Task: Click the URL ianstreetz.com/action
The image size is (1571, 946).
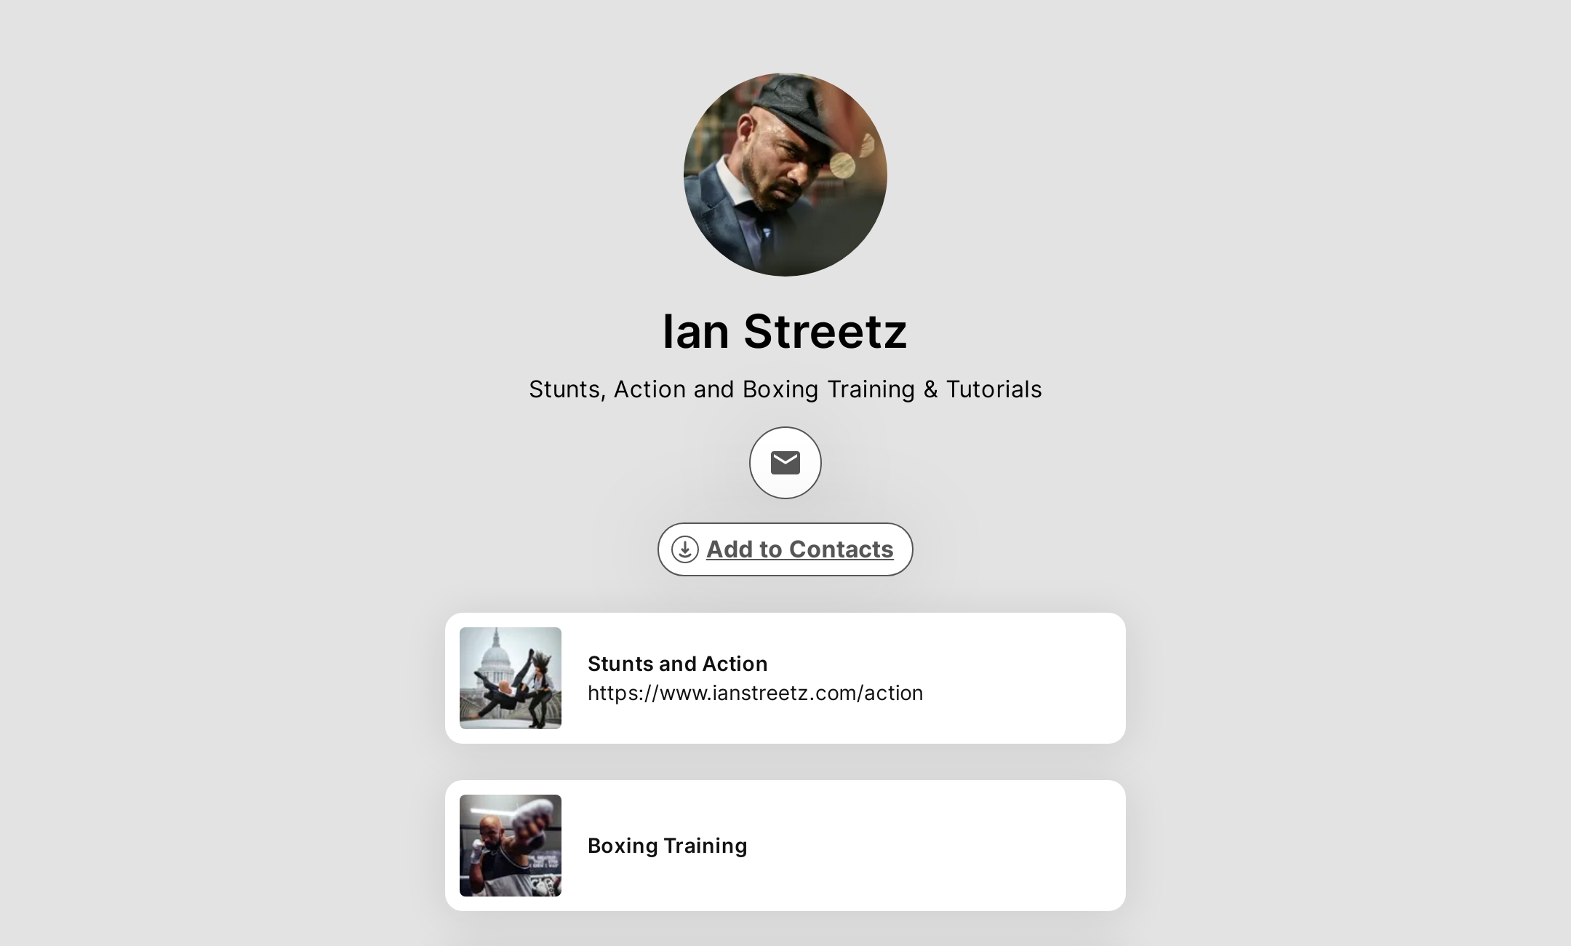Action: (755, 693)
